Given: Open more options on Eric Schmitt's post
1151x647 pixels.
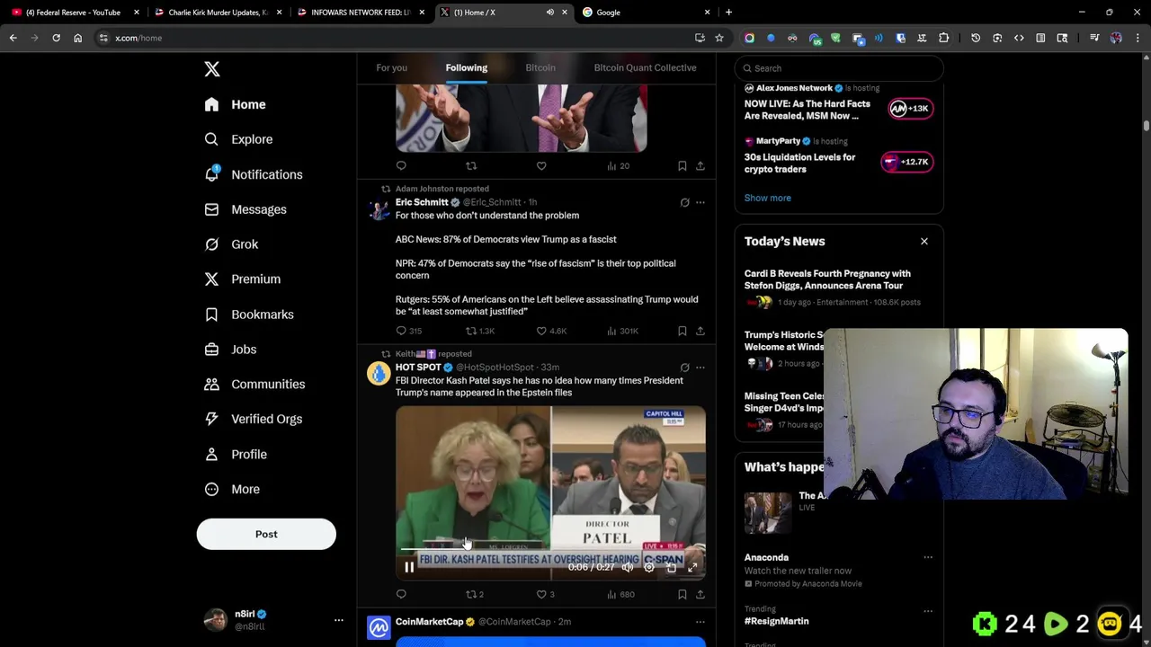Looking at the screenshot, I should (x=700, y=202).
